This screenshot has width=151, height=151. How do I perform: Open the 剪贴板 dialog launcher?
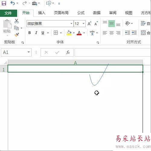coord(23,43)
